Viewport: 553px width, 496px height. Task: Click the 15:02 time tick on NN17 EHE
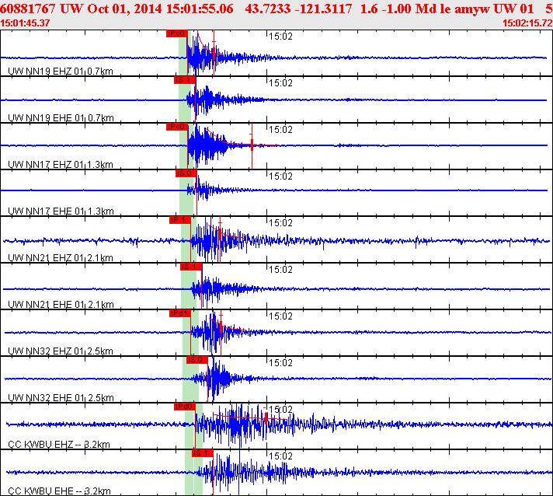tap(280, 176)
